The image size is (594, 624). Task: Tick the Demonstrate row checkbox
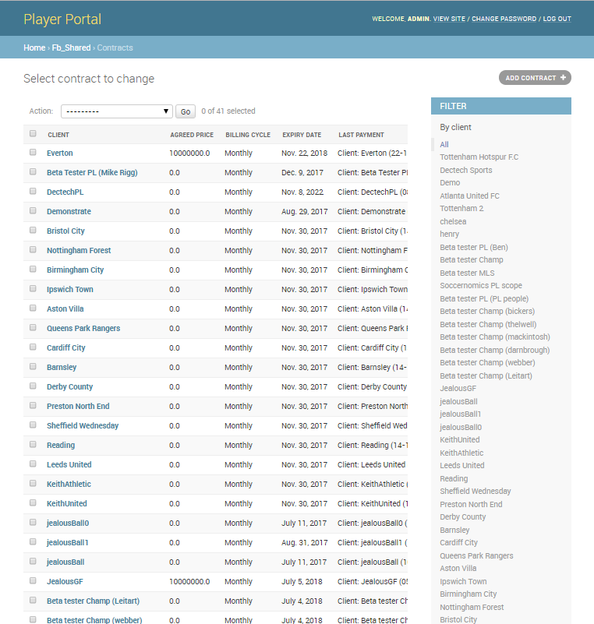pos(33,210)
